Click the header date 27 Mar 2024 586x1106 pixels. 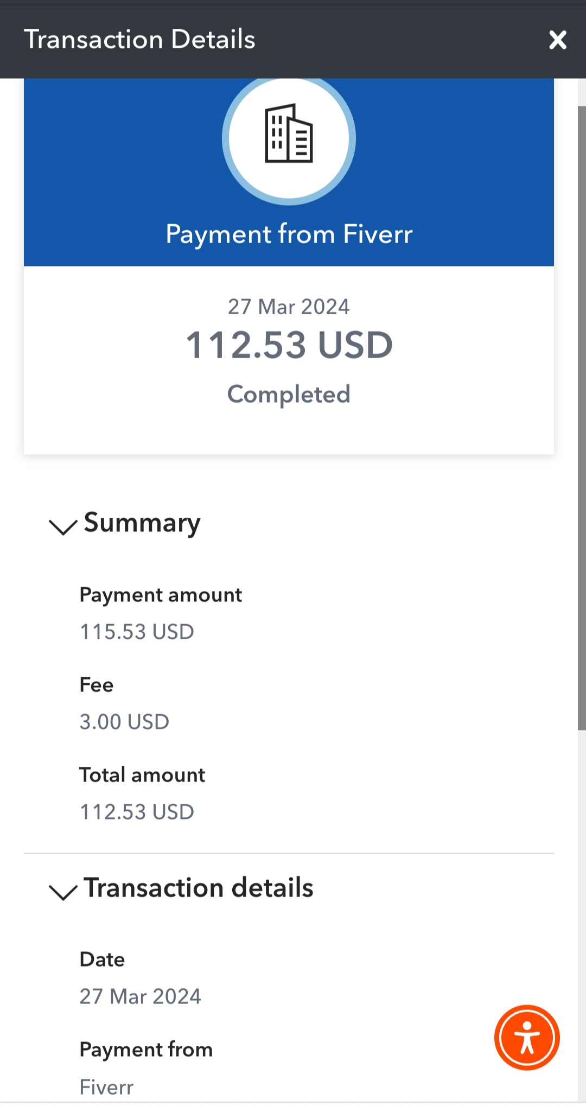coord(289,307)
